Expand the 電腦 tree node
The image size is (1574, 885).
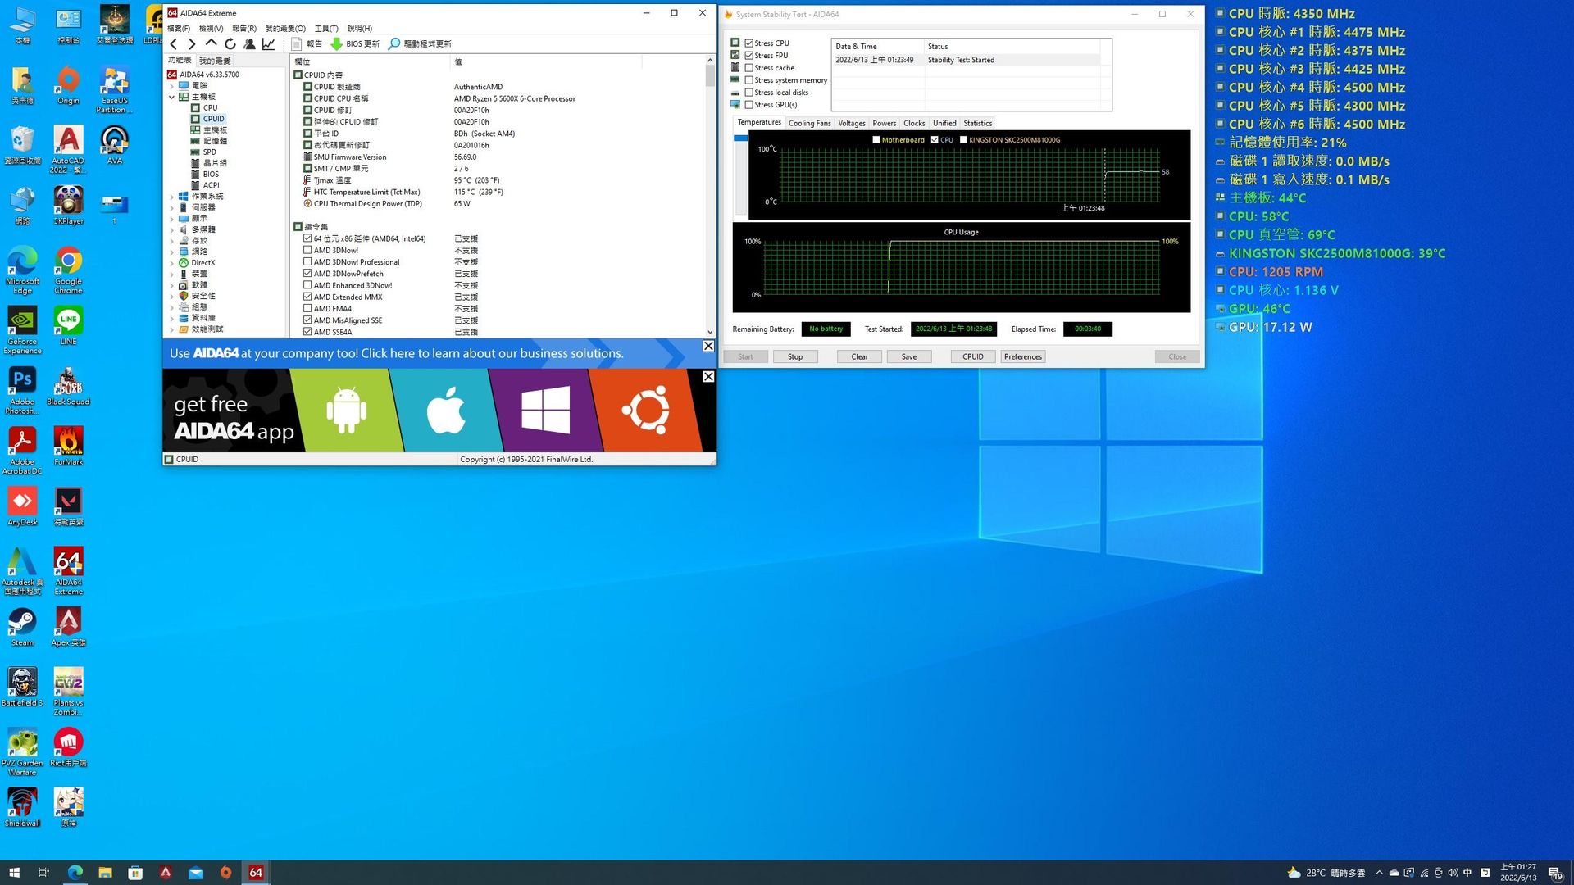(x=172, y=86)
